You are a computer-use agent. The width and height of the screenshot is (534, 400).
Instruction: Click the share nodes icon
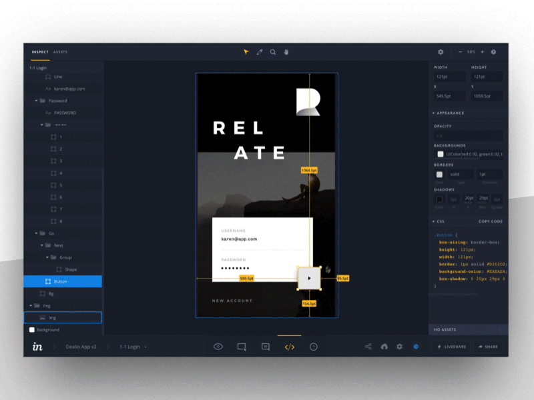(368, 347)
